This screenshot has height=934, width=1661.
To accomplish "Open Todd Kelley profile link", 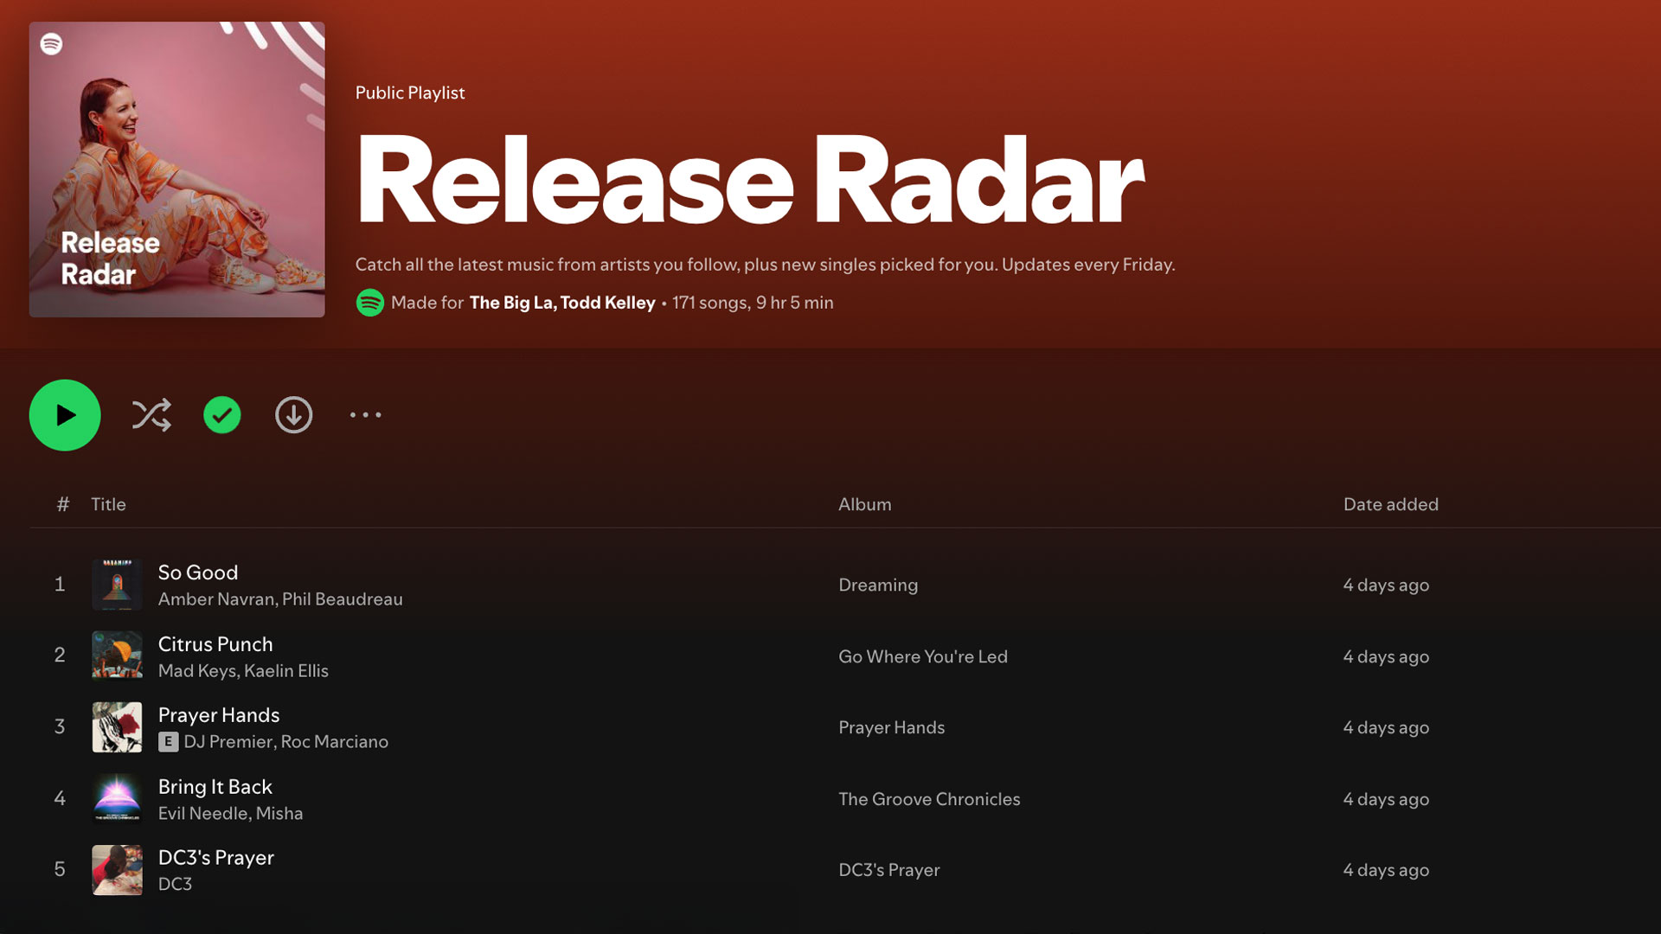I will [608, 303].
